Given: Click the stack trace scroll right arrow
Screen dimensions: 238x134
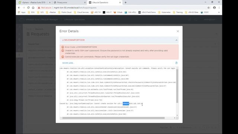Looking at the screenshot, I should coord(174,118).
